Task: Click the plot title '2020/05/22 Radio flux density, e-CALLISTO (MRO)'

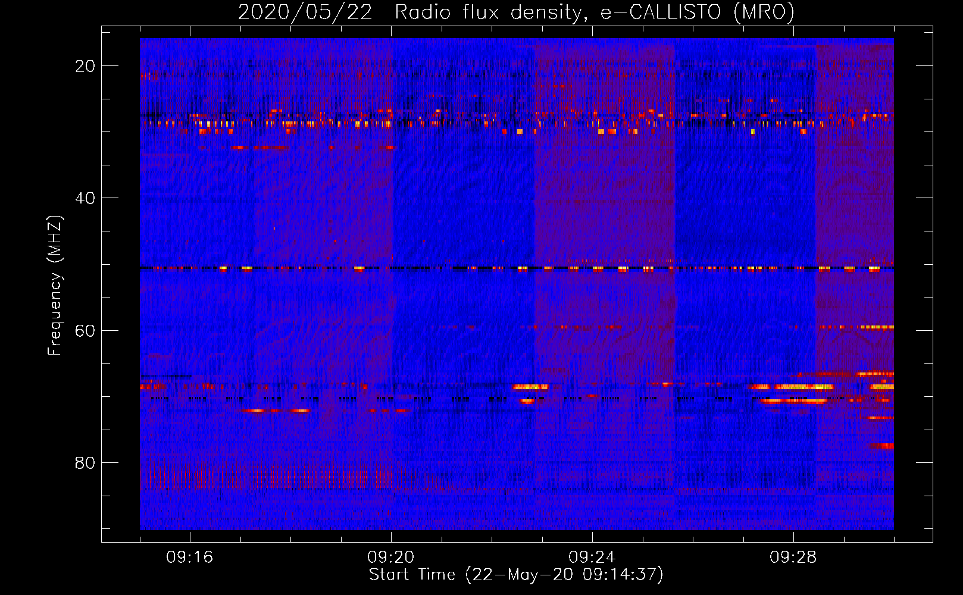Action: (516, 12)
